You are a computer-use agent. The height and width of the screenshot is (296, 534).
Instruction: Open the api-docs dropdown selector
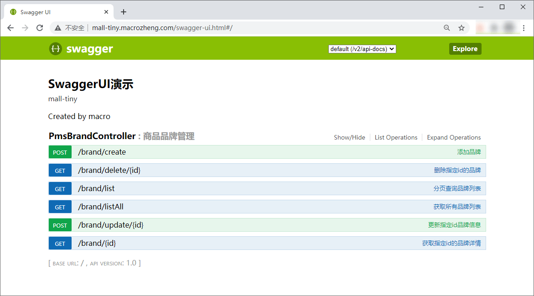click(x=362, y=49)
